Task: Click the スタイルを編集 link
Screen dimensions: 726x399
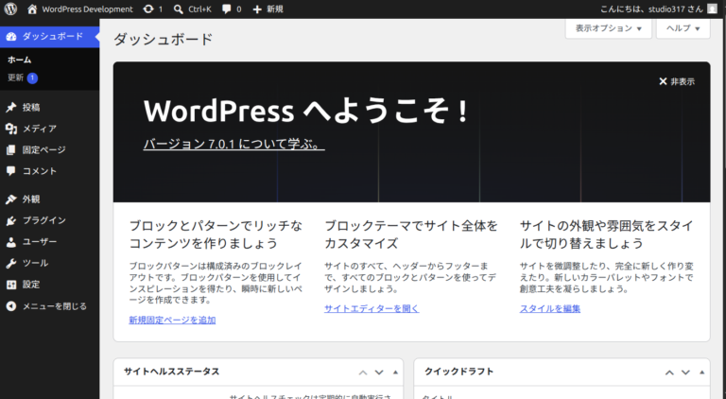Action: click(x=549, y=309)
